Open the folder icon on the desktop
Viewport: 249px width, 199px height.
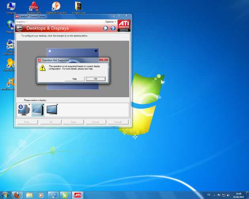pyautogui.click(x=79, y=8)
